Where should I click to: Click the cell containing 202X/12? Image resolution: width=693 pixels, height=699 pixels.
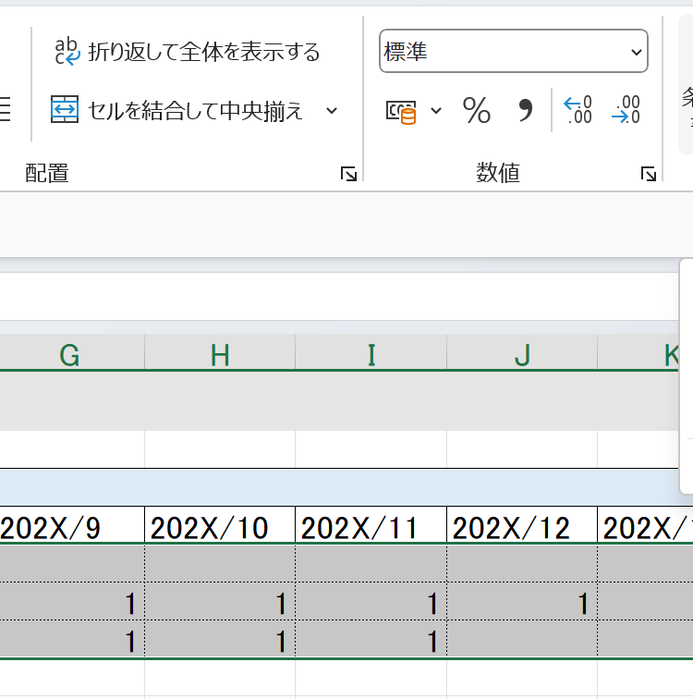click(522, 527)
